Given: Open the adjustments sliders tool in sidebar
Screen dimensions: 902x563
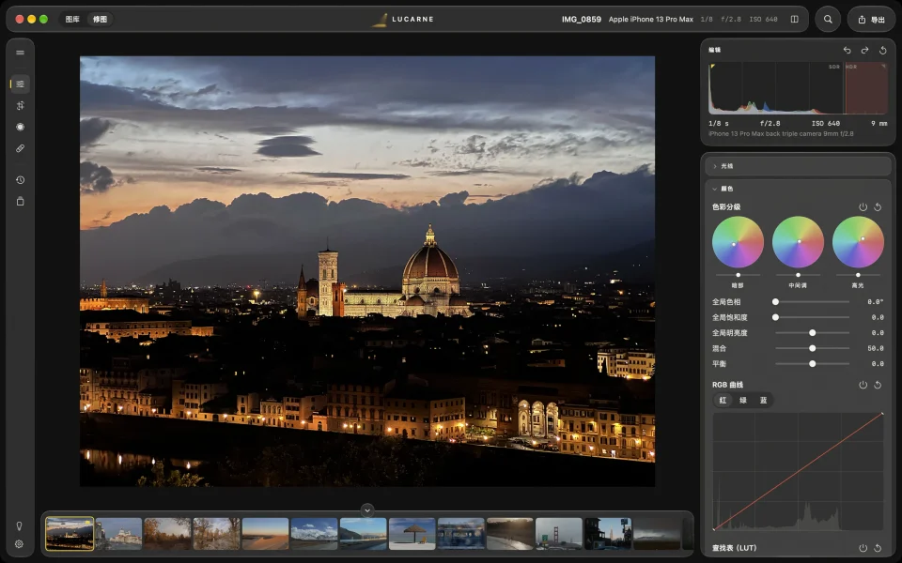Looking at the screenshot, I should [x=20, y=84].
